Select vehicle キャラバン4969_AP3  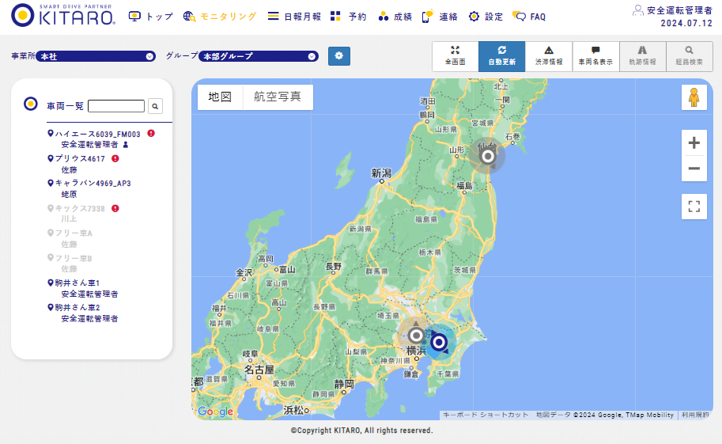point(93,184)
